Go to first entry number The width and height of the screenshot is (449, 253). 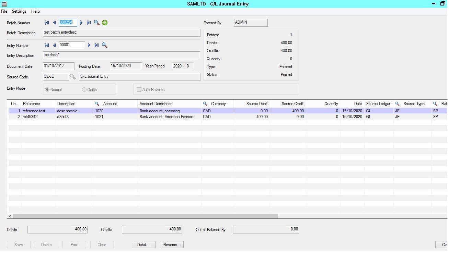[x=47, y=45]
